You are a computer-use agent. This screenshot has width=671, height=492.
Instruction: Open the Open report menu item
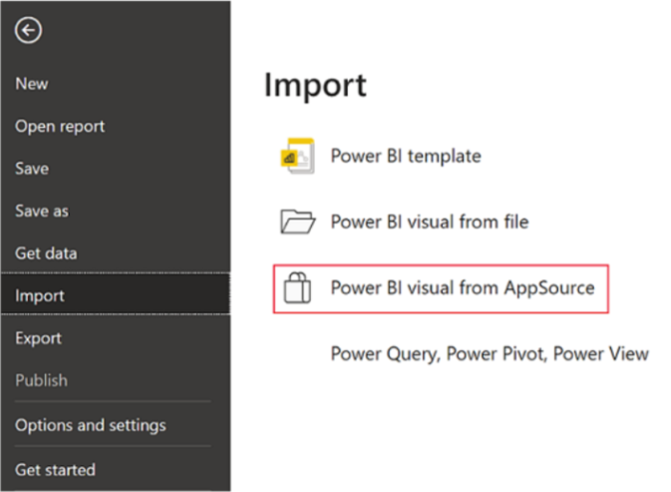coord(60,127)
